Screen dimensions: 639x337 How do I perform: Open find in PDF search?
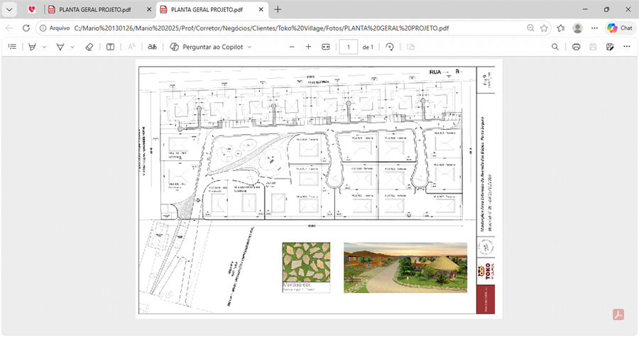[x=555, y=47]
